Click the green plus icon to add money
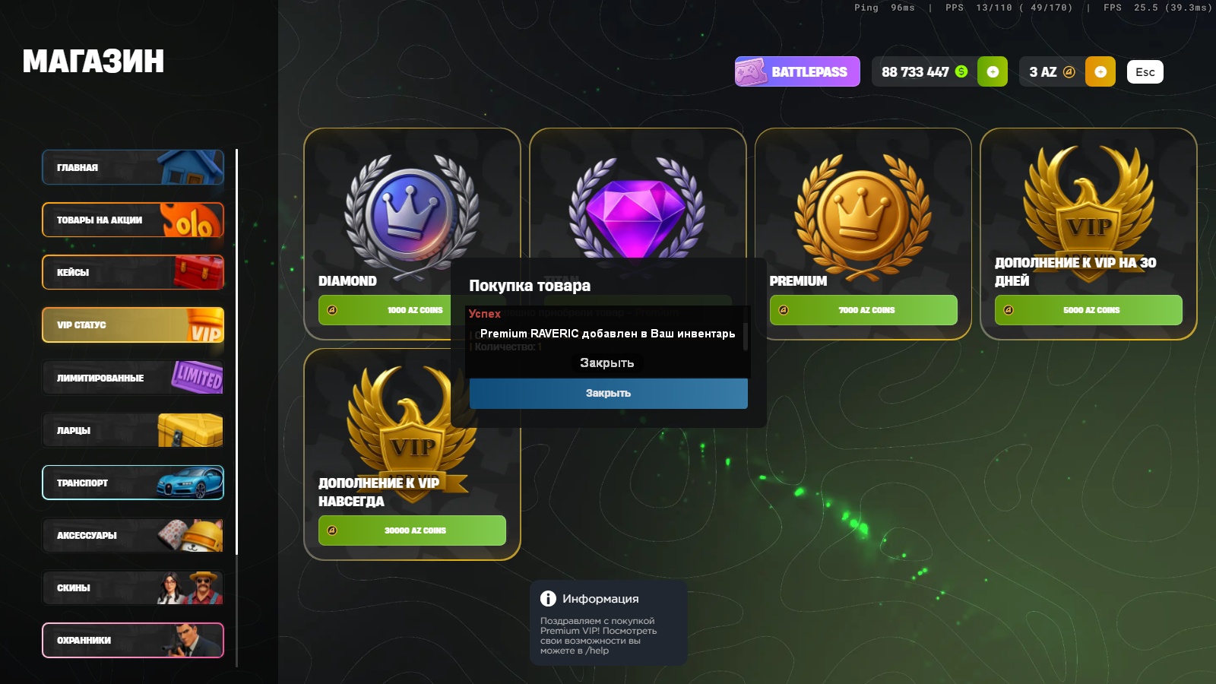This screenshot has height=684, width=1216. tap(993, 71)
